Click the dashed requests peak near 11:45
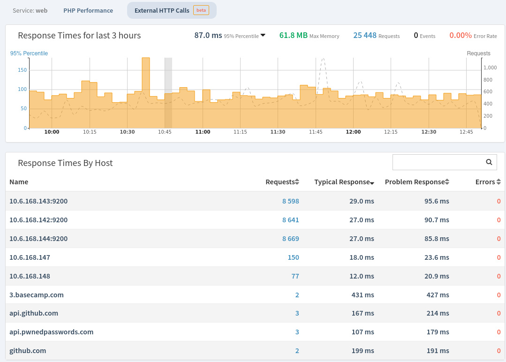This screenshot has height=362, width=506. [323, 59]
